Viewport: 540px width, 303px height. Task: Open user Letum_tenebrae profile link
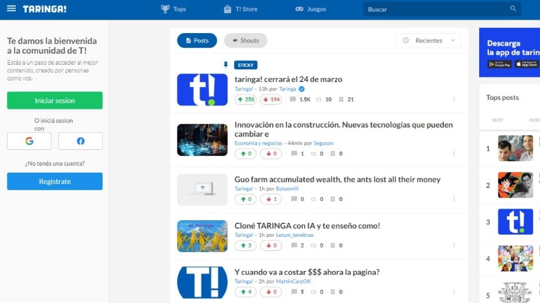[294, 235]
